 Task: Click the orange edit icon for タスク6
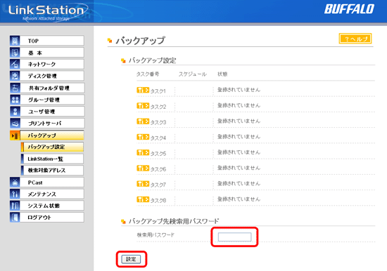coord(143,168)
